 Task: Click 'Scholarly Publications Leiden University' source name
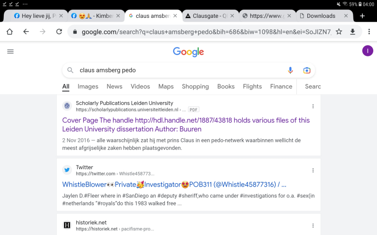(x=124, y=103)
